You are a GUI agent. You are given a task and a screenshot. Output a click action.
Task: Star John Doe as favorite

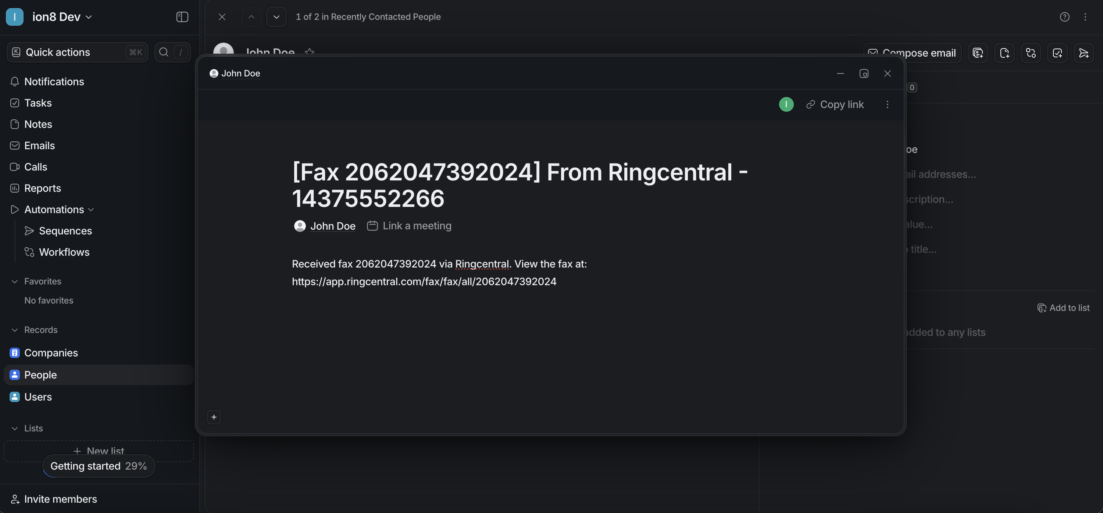pos(310,52)
